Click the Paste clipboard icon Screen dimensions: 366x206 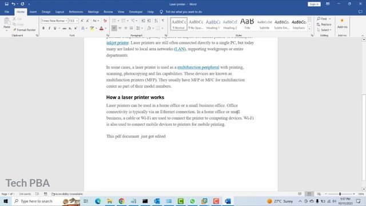[x=7, y=22]
